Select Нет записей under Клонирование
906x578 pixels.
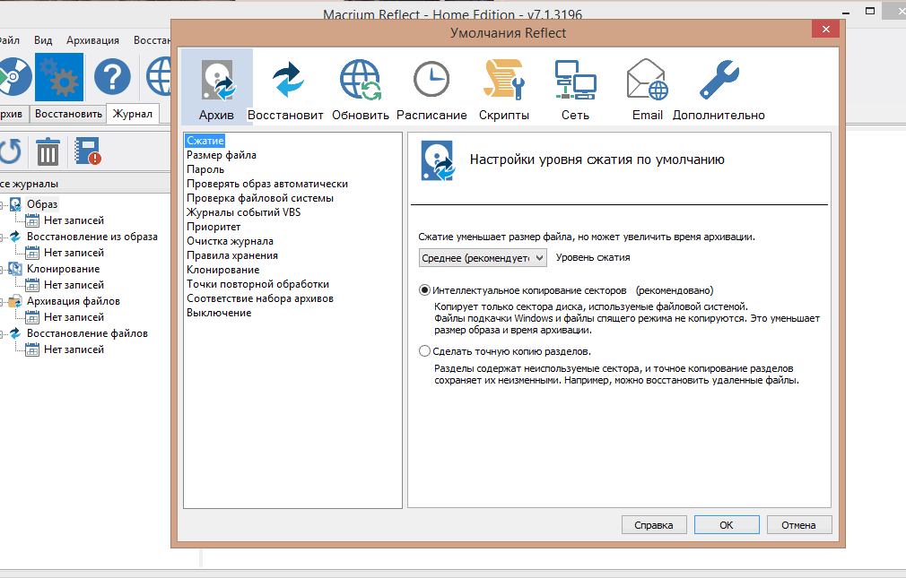(x=74, y=285)
